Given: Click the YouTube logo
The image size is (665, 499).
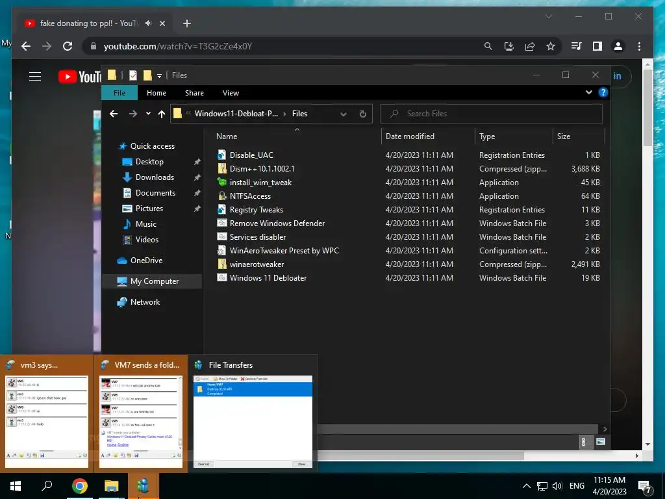Looking at the screenshot, I should [x=79, y=77].
